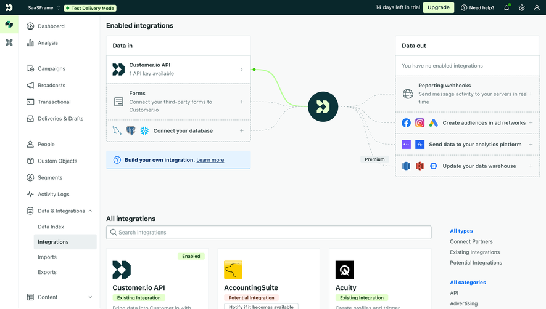Click the MySQL dolphin icon
This screenshot has height=309, width=546.
pyautogui.click(x=117, y=130)
